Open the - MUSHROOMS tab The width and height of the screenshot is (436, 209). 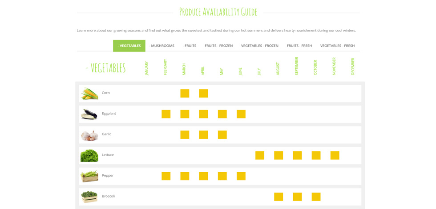click(162, 46)
